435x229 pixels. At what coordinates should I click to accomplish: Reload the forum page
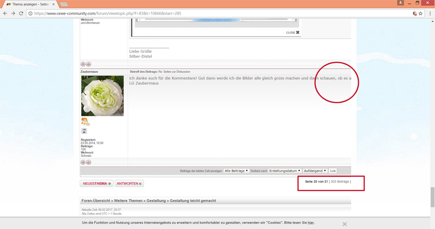21,14
